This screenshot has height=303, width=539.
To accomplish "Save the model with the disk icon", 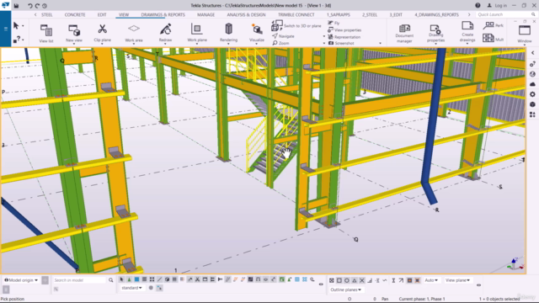I will click(x=16, y=6).
